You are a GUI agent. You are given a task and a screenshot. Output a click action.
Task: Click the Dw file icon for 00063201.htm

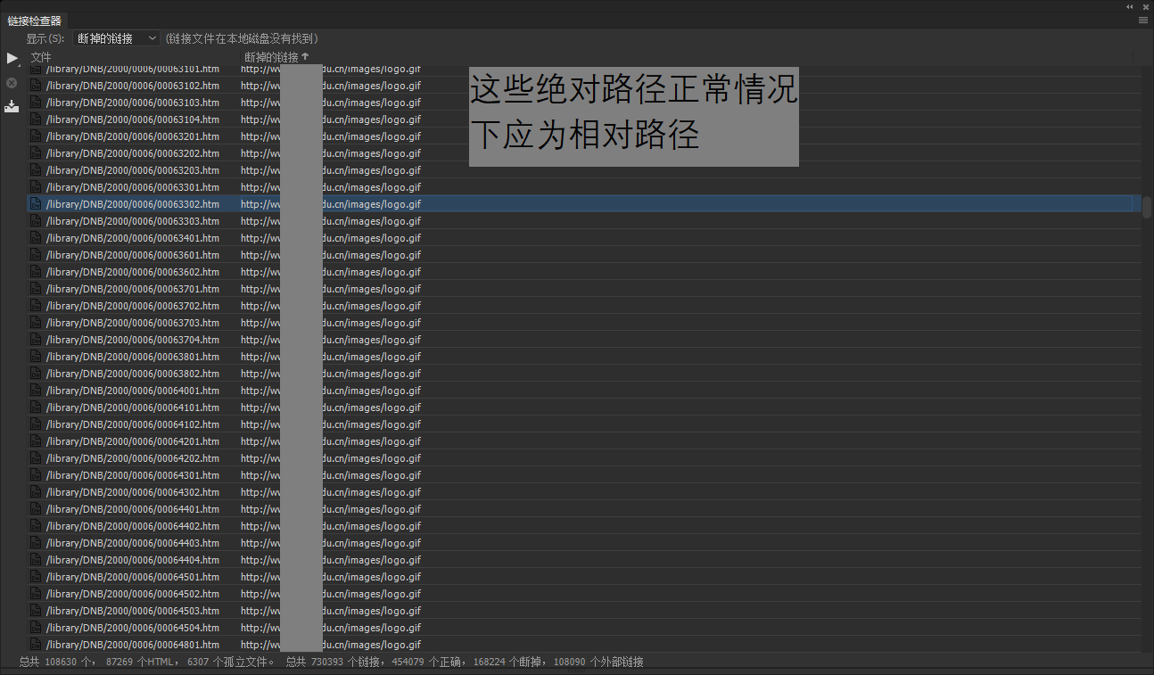click(36, 136)
